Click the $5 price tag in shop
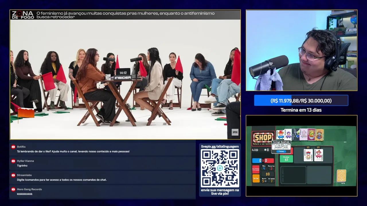The width and height of the screenshot is (367, 206). click(308, 147)
